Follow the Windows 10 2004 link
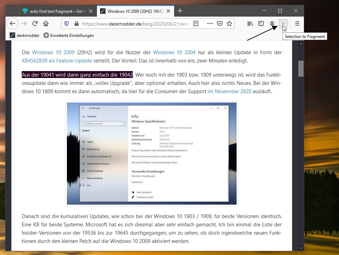Image resolution: width=339 pixels, height=255 pixels. point(174,52)
